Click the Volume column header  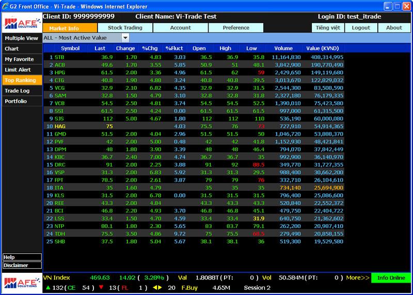coord(283,48)
